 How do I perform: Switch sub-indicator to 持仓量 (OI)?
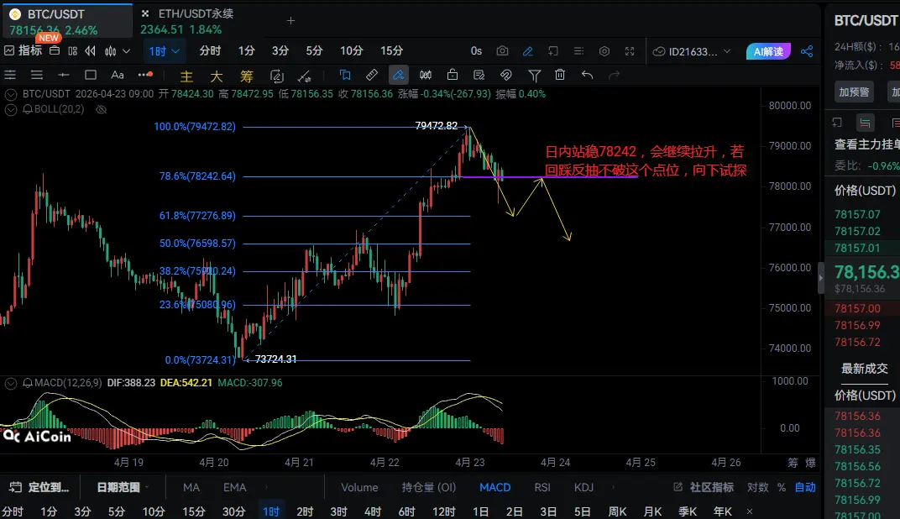(429, 487)
